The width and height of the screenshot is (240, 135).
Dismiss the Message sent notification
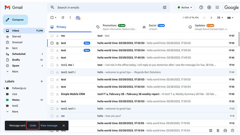[x=64, y=125]
